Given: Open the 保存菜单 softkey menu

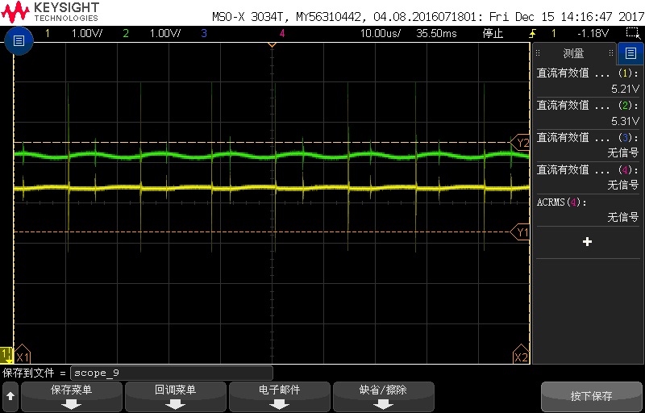Looking at the screenshot, I should point(72,397).
